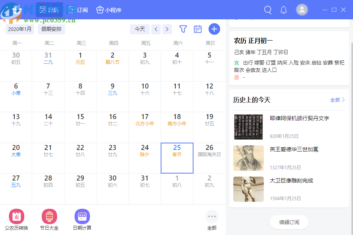Screen dimensions: 353x235
Task: Click the 农历 正月初一 heading
Action: tap(253, 41)
